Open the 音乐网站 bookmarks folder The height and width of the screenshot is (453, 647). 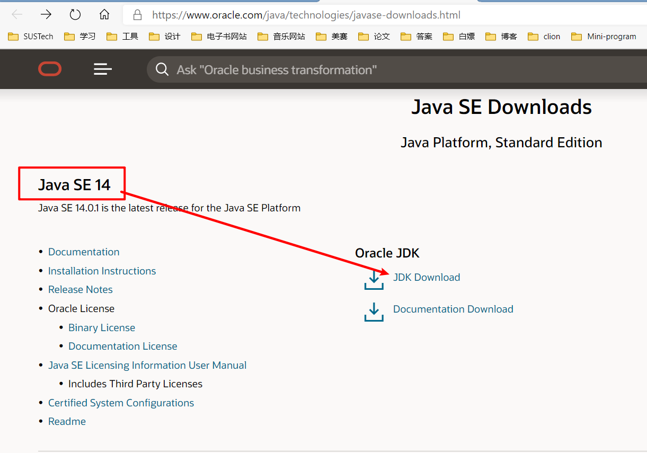281,37
